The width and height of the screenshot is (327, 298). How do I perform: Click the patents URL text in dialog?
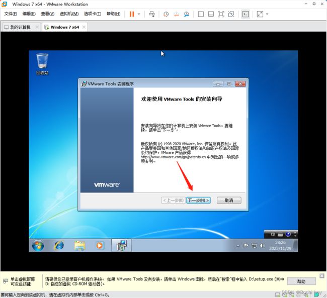tap(173, 157)
